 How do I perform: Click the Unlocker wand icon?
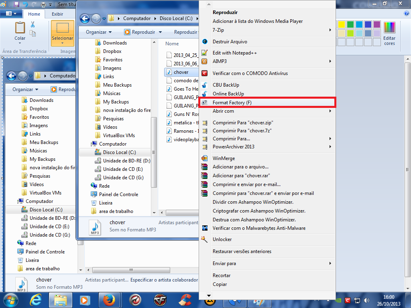[x=204, y=239]
